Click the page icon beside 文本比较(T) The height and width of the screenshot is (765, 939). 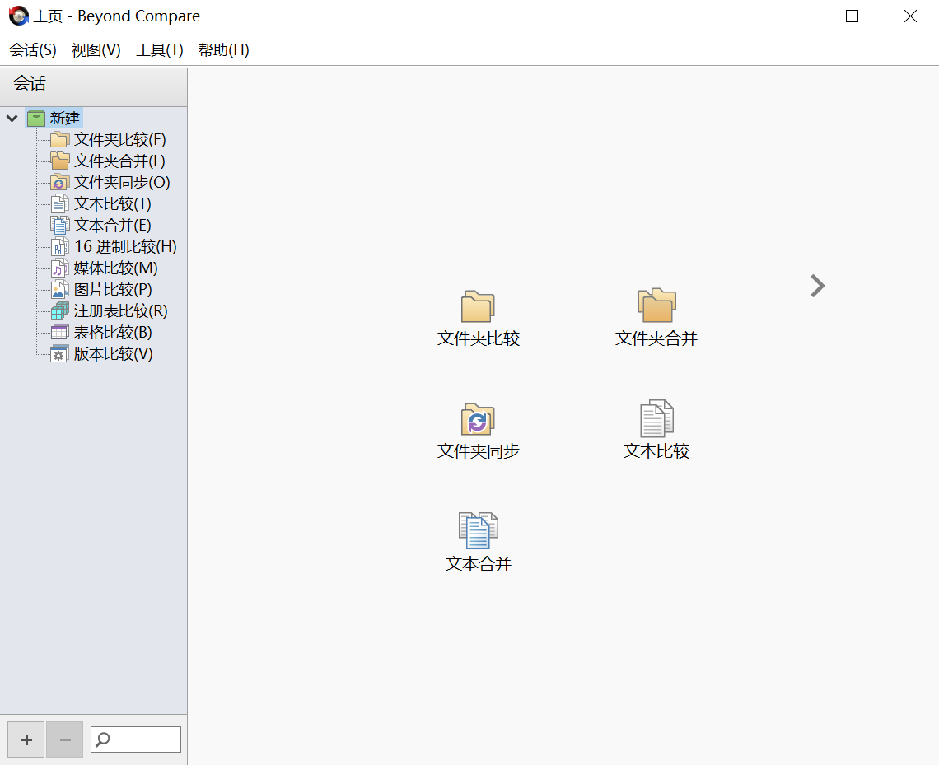59,203
